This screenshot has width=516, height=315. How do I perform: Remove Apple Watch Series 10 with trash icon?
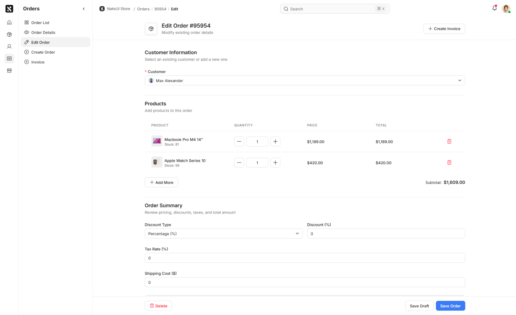tap(449, 163)
